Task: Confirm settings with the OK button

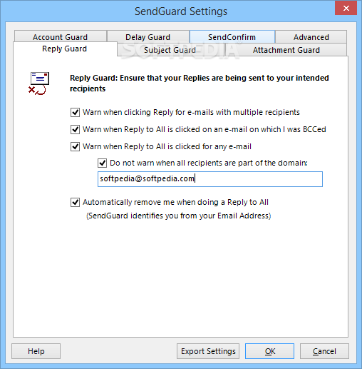Action: [x=270, y=351]
